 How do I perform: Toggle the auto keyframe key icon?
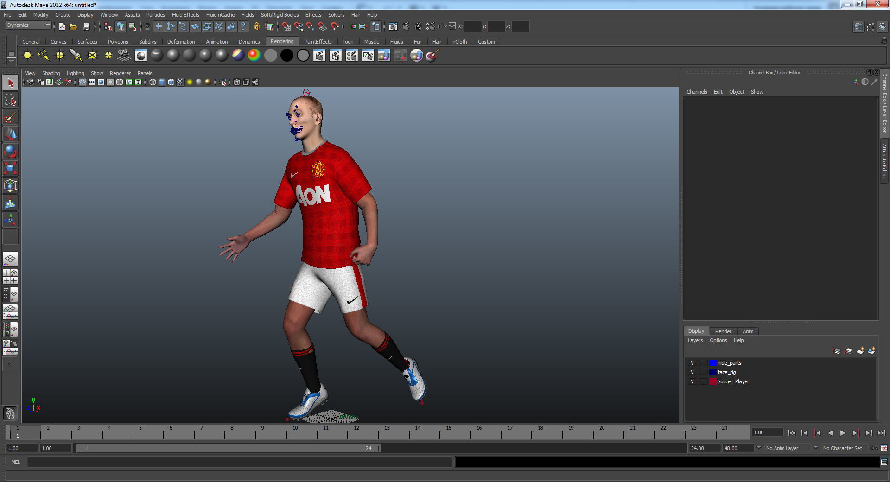point(874,448)
